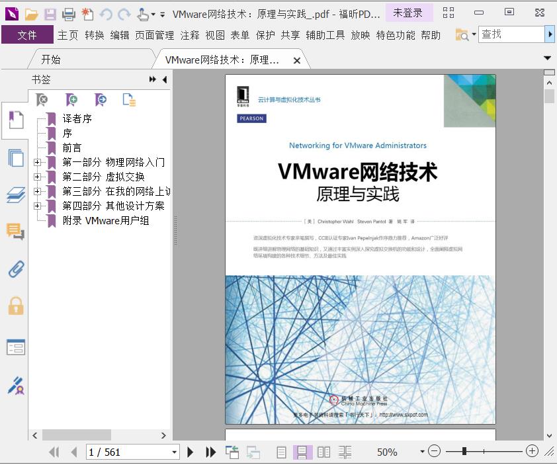Image resolution: width=557 pixels, height=465 pixels.
Task: Select the hand touch mode tool
Action: 143,14
